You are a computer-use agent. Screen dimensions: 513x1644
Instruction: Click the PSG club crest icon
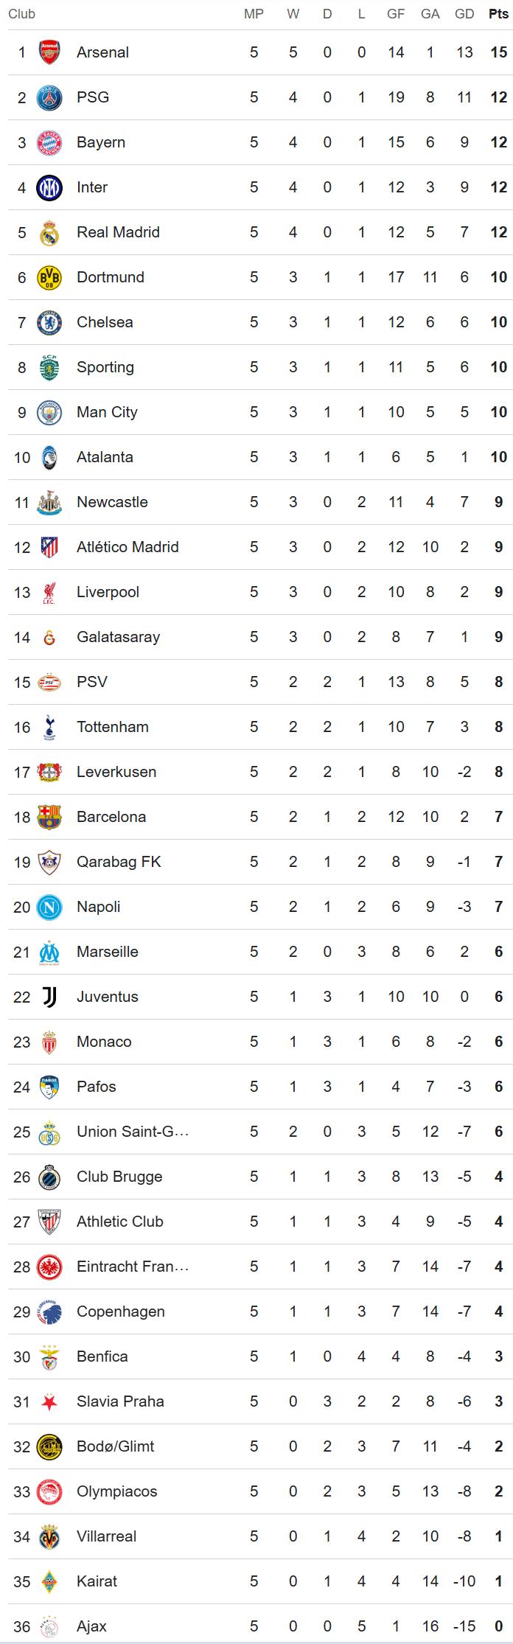(49, 97)
